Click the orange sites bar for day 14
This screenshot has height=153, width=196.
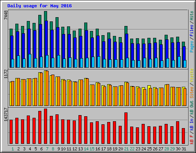[x=87, y=92]
